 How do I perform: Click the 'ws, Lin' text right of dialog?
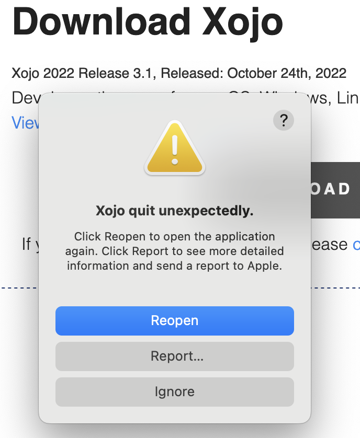coord(334,98)
